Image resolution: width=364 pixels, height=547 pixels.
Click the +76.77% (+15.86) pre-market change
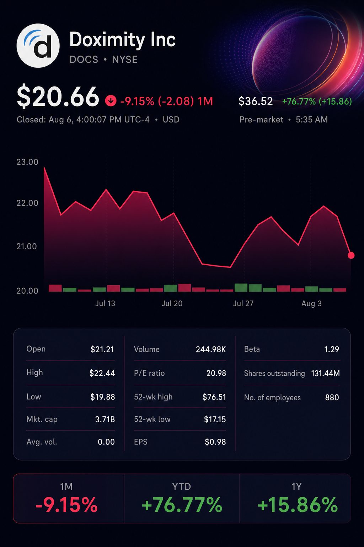click(x=317, y=101)
